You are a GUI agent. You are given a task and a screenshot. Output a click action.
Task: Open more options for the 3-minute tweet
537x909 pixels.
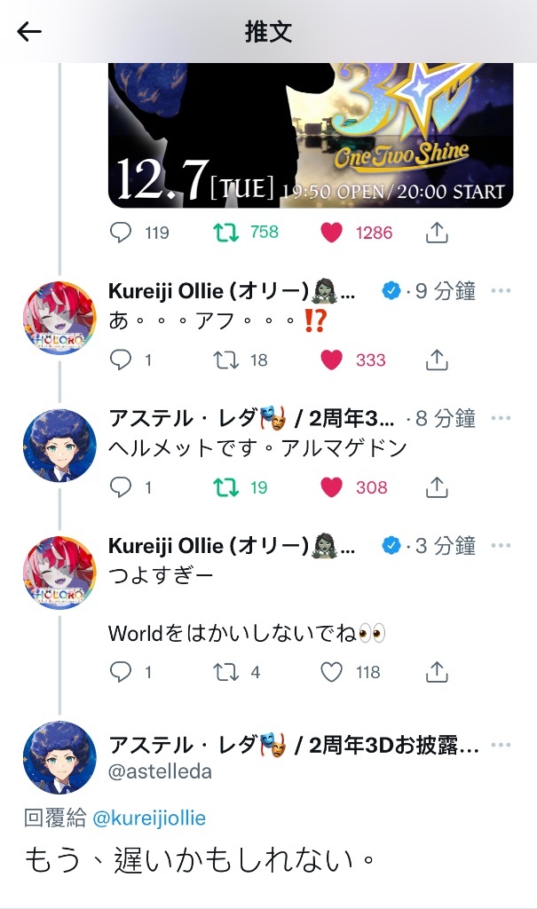point(501,546)
